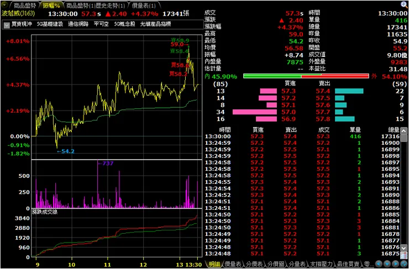Click the 5G概念股 category tag
The height and width of the screenshot is (269, 409).
coord(125,24)
